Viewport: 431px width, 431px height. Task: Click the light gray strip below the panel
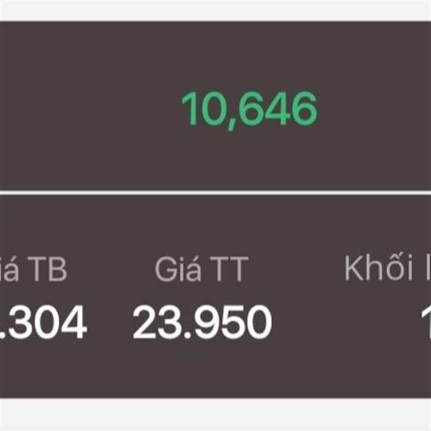[x=215, y=414]
